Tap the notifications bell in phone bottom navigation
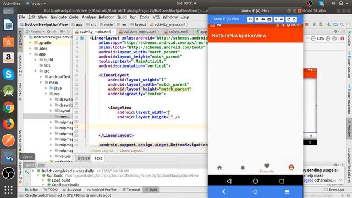 coord(243,167)
